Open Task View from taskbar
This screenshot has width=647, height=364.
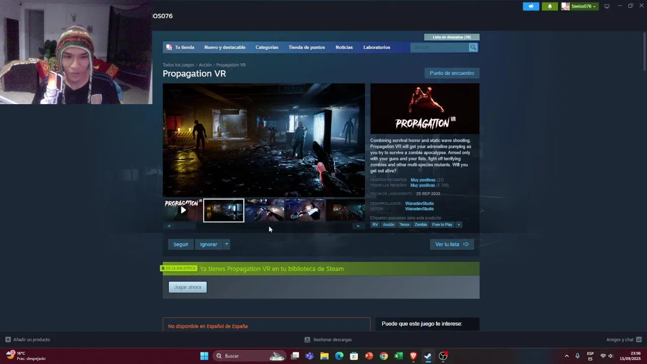tap(295, 356)
